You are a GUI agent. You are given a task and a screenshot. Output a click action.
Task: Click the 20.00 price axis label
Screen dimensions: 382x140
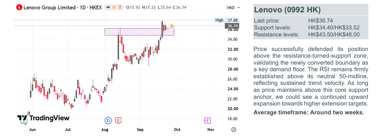point(232,109)
